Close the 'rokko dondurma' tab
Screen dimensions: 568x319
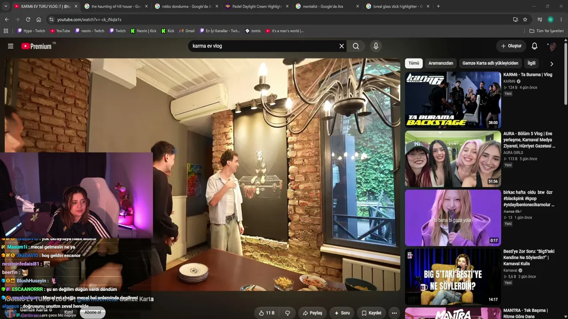tap(217, 6)
